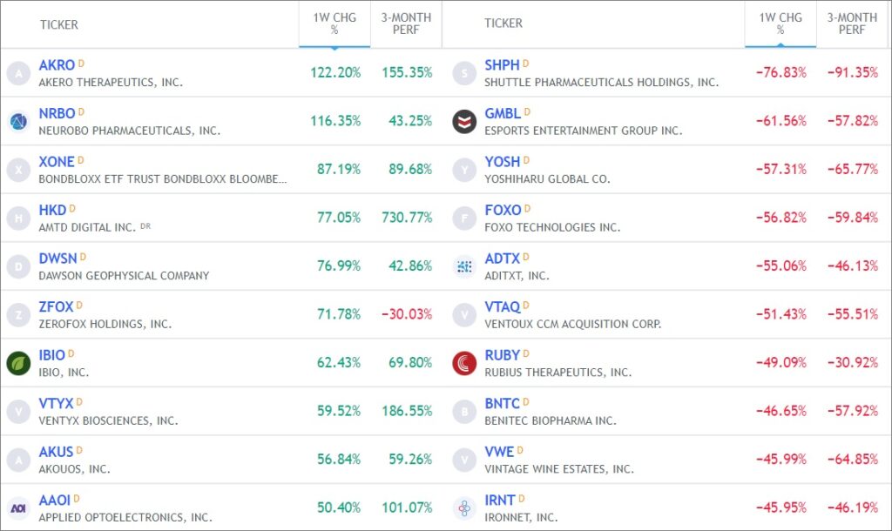Open the ADTX ticker link

tap(503, 259)
